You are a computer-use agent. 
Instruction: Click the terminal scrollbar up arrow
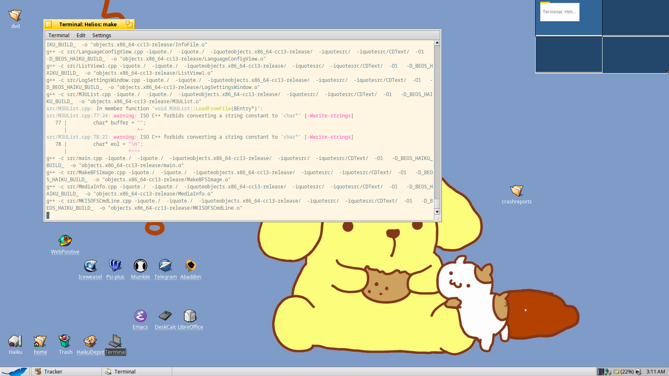point(437,43)
